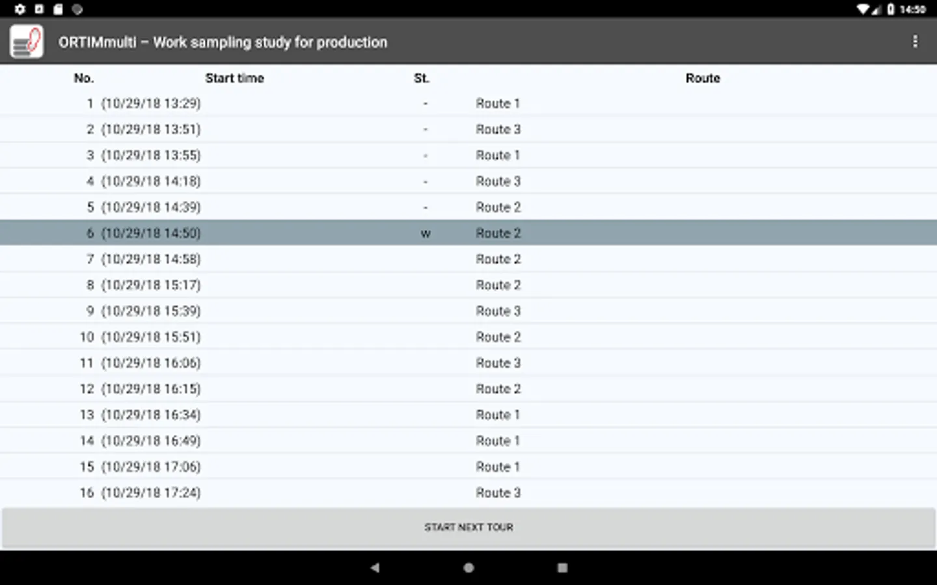Tap the ORTIMmulti app logo icon
Screen dimensions: 937x585
[27, 42]
